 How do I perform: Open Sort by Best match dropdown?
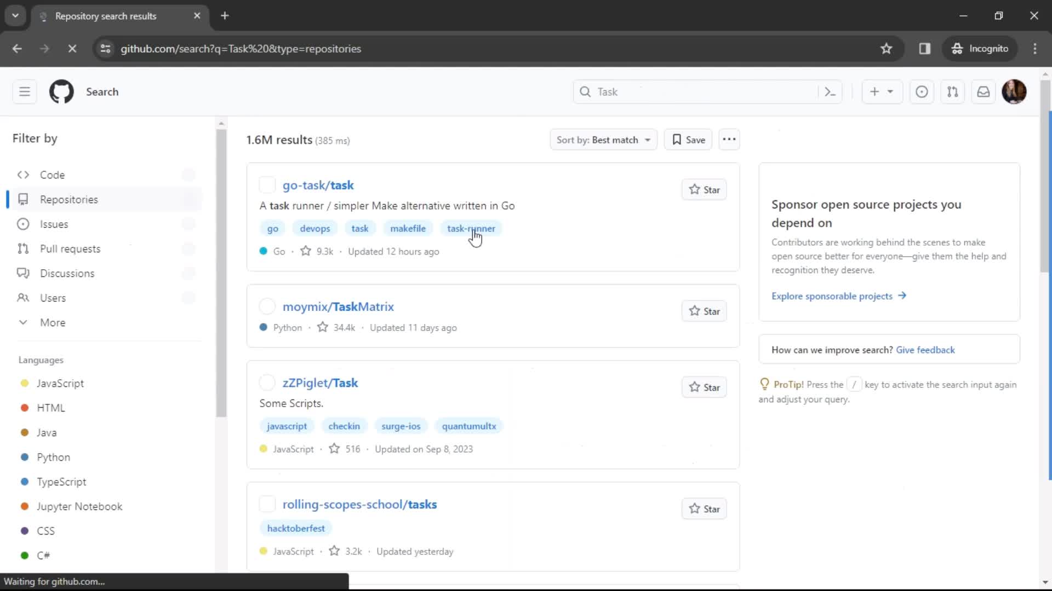pyautogui.click(x=603, y=140)
